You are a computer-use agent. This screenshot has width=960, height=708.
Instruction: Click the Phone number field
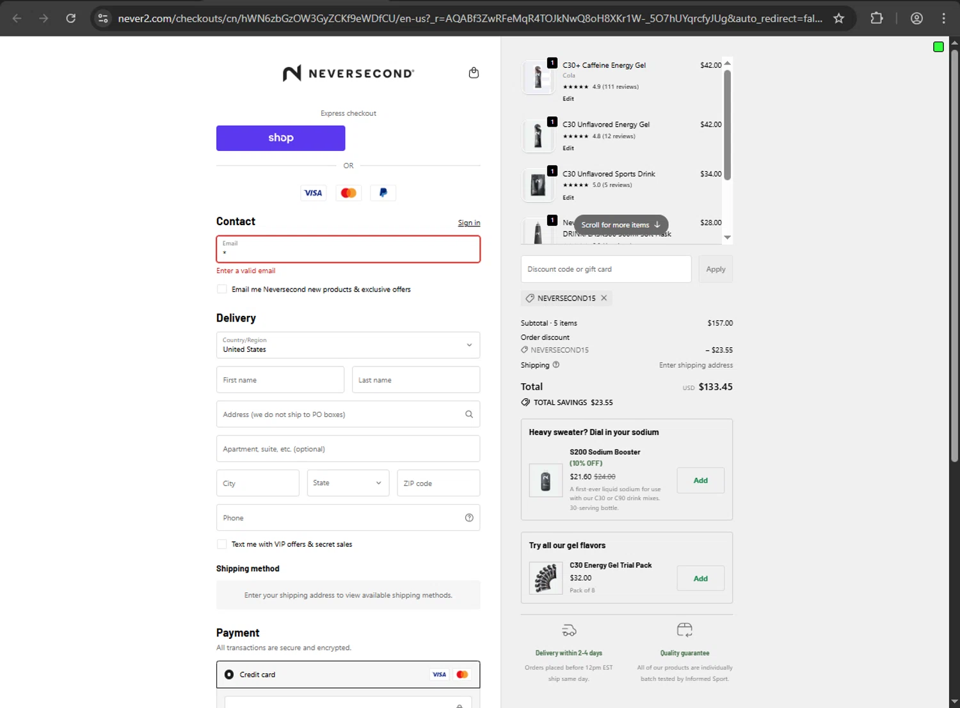[x=348, y=518]
